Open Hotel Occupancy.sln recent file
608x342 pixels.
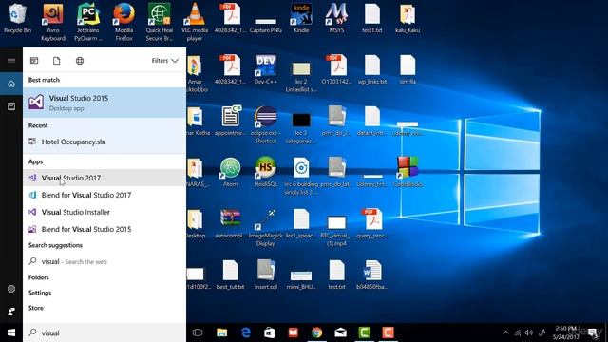[x=104, y=142]
